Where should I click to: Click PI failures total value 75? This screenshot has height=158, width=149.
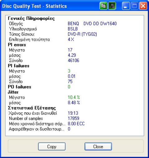(70, 82)
